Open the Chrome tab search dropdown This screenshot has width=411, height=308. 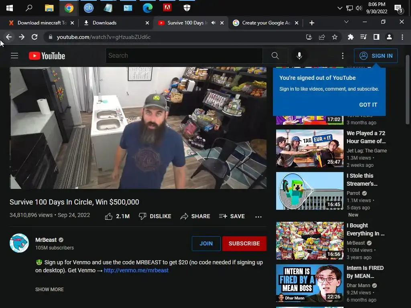coord(346,22)
